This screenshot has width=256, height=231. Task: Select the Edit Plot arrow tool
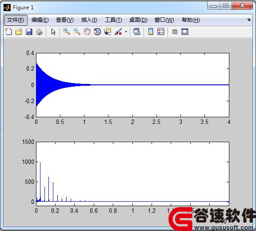[53, 32]
